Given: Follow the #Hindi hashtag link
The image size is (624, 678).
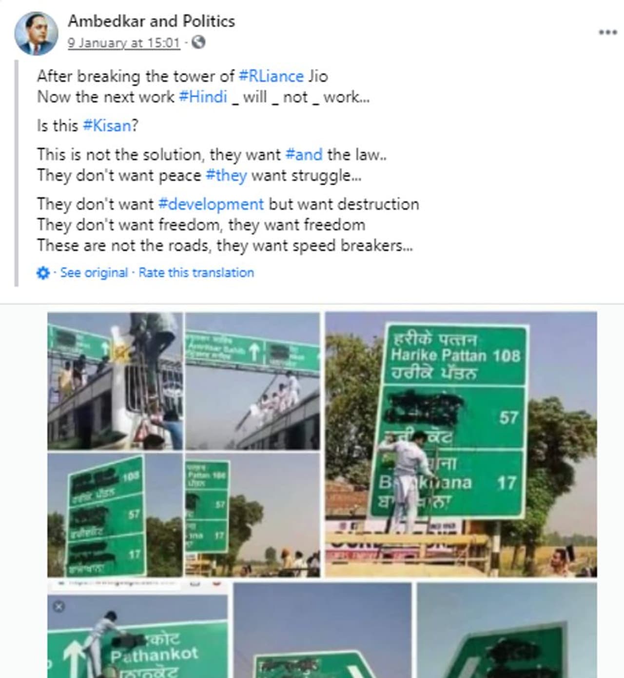Looking at the screenshot, I should click(x=203, y=97).
